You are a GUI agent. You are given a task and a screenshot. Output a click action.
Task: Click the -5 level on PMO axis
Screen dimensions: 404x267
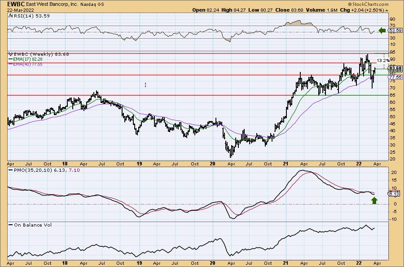pos(394,212)
